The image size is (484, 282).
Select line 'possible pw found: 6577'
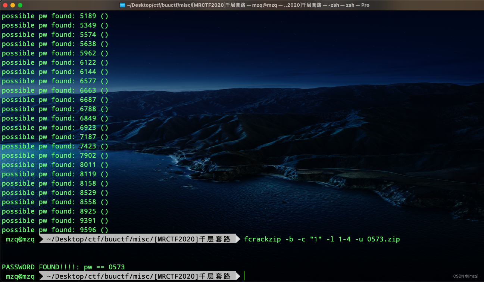[55, 81]
